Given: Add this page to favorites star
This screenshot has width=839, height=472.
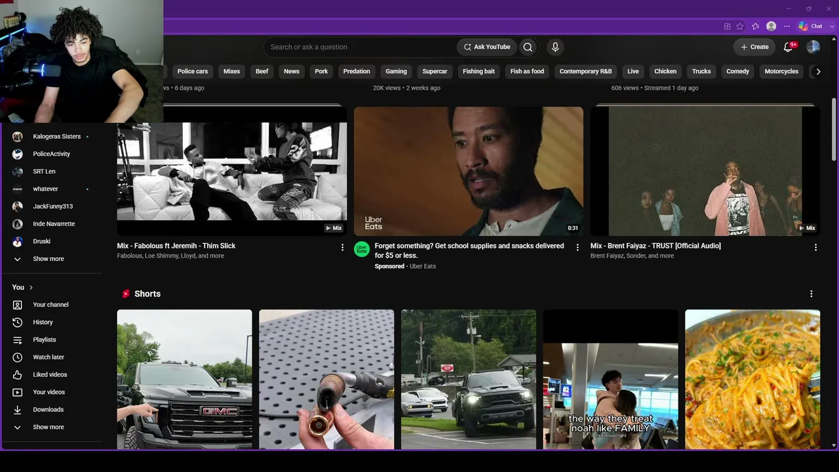Looking at the screenshot, I should 740,26.
